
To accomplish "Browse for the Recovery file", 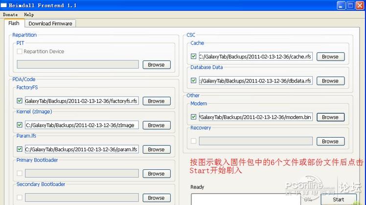I will (x=330, y=142).
